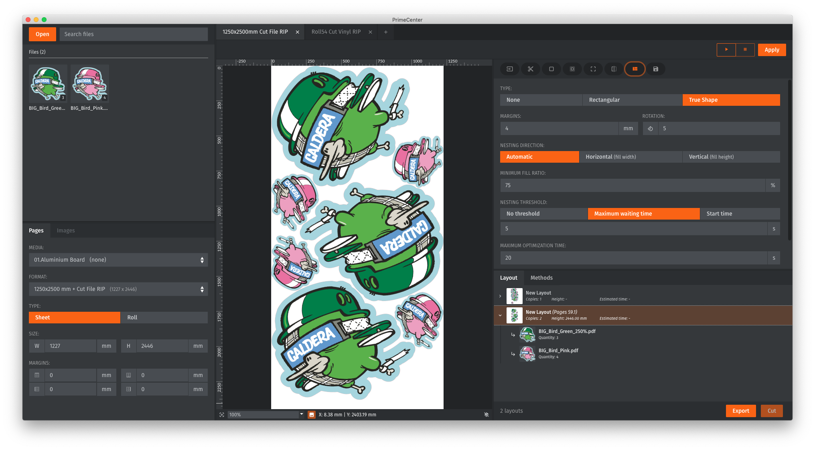
Task: Select Rectangular nesting type
Action: click(632, 100)
